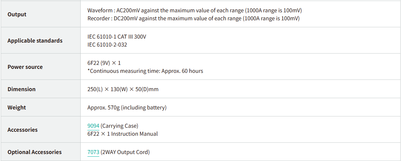401x161 pixels.
Task: Open the 9094 carrying case link
Action: coord(93,126)
